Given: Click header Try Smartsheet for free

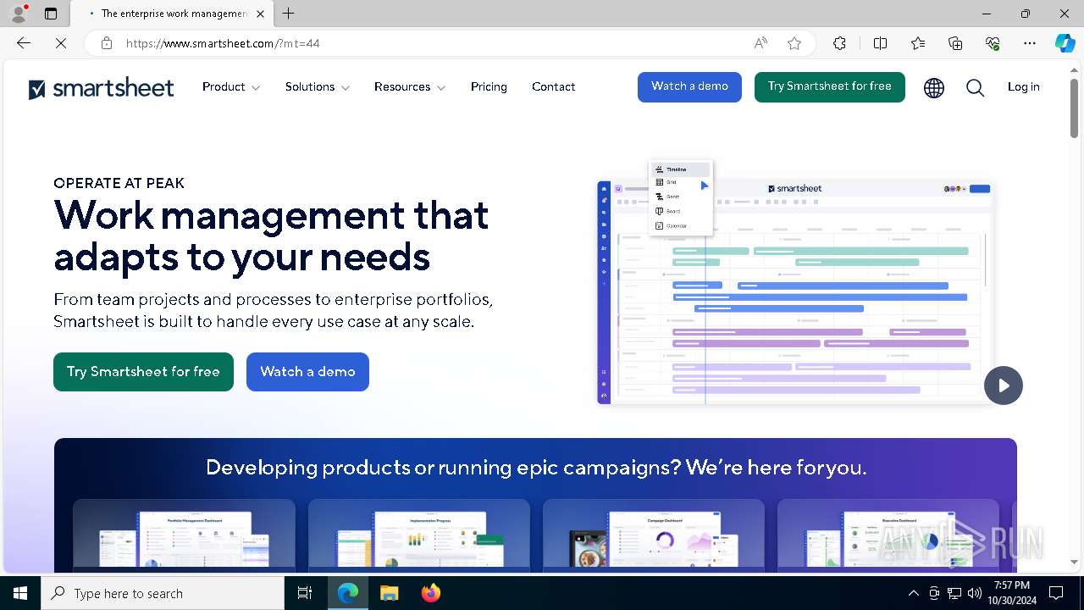Looking at the screenshot, I should 829,86.
